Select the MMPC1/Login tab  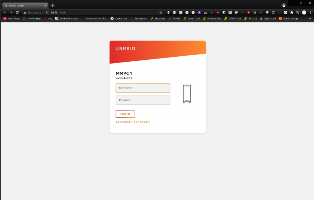tap(25, 6)
